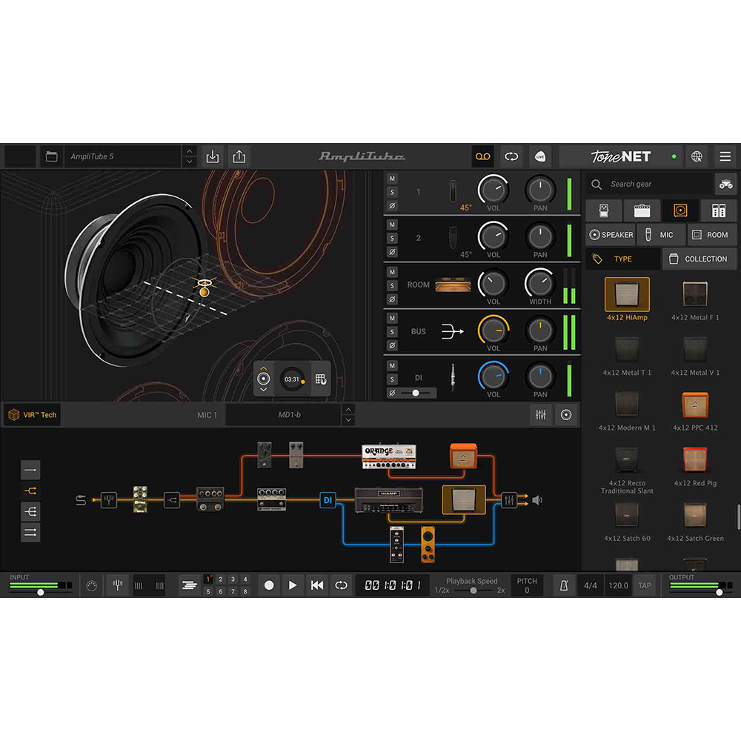
Task: Mute the BUS channel
Action: pyautogui.click(x=392, y=318)
